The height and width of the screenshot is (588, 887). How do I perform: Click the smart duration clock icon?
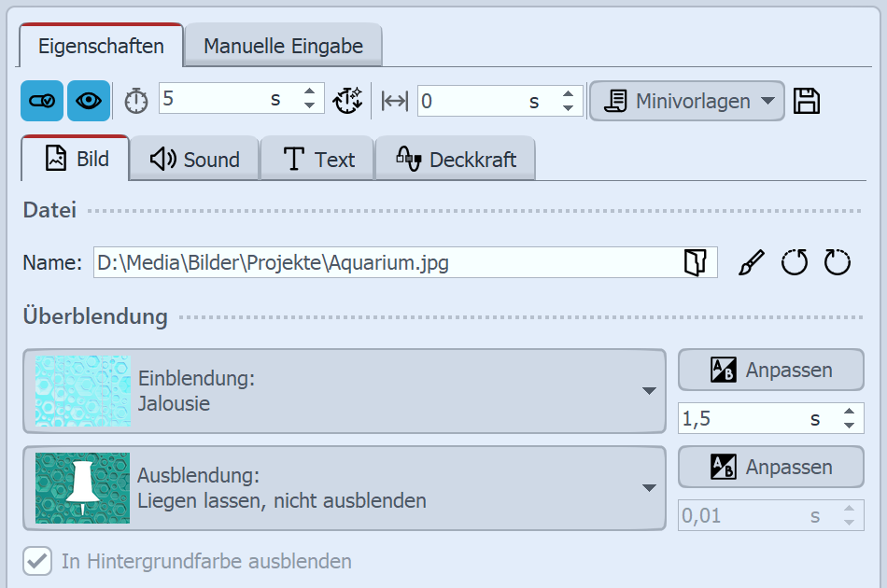coord(347,101)
